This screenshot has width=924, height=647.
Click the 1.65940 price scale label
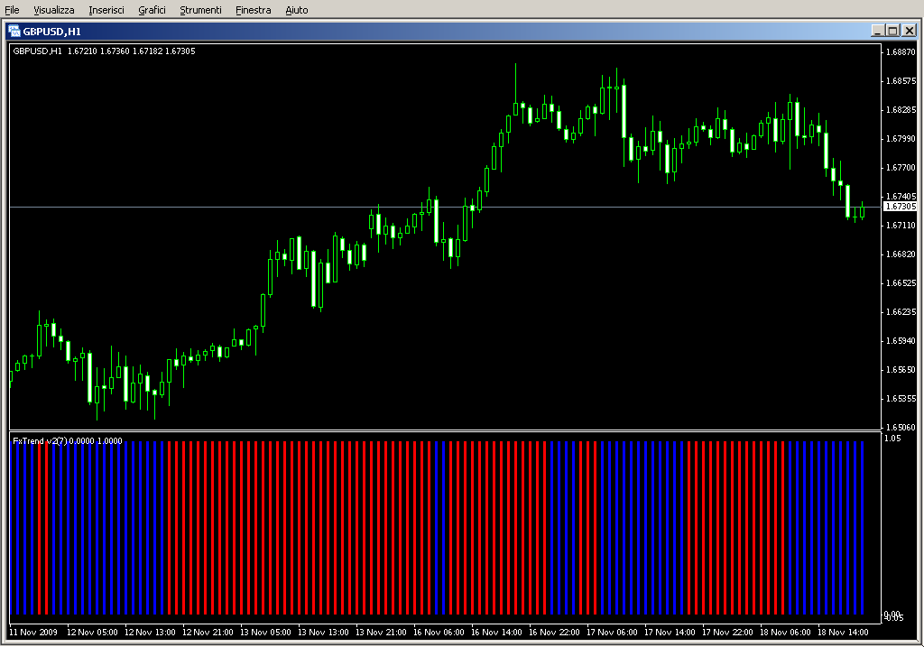click(x=901, y=340)
